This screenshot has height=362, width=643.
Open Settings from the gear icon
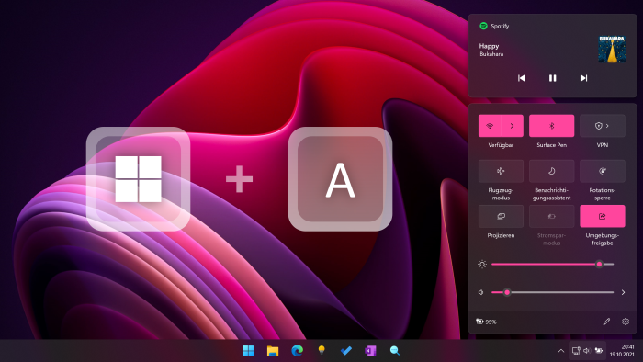pyautogui.click(x=626, y=322)
